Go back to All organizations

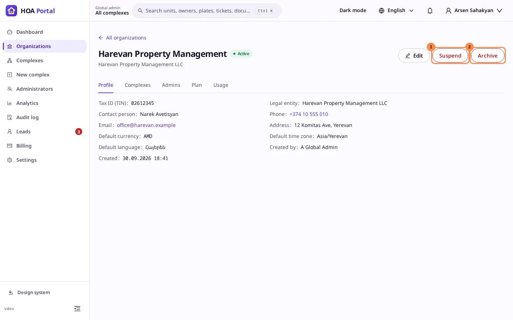pyautogui.click(x=122, y=38)
